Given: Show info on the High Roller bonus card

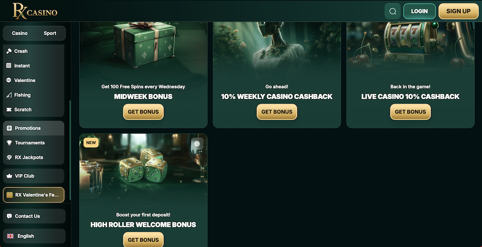Looking at the screenshot, I should coord(197,144).
